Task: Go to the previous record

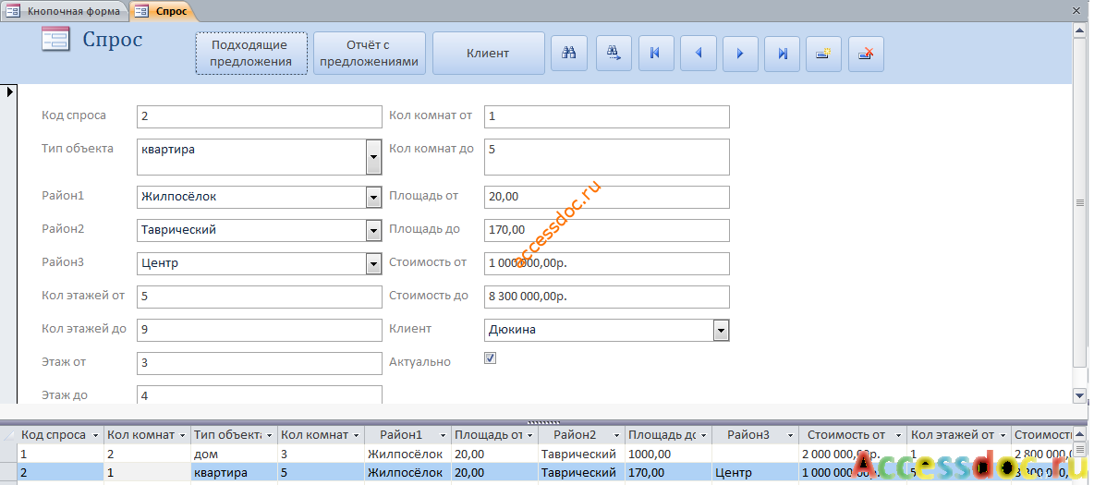Action: pyautogui.click(x=698, y=53)
